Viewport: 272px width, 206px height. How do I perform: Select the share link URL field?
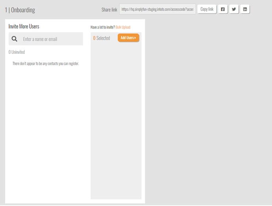point(157,9)
